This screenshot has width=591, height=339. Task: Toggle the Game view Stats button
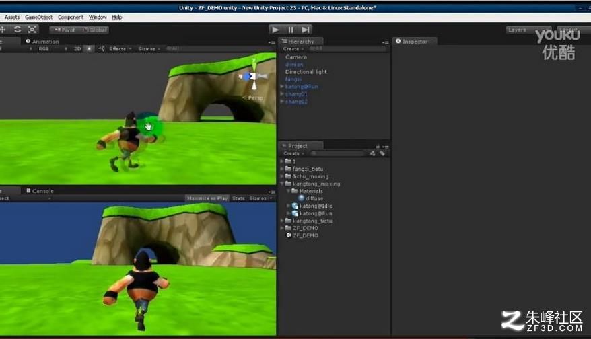coord(238,198)
